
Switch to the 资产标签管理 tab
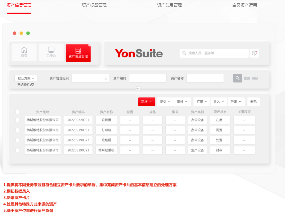click(94, 5)
